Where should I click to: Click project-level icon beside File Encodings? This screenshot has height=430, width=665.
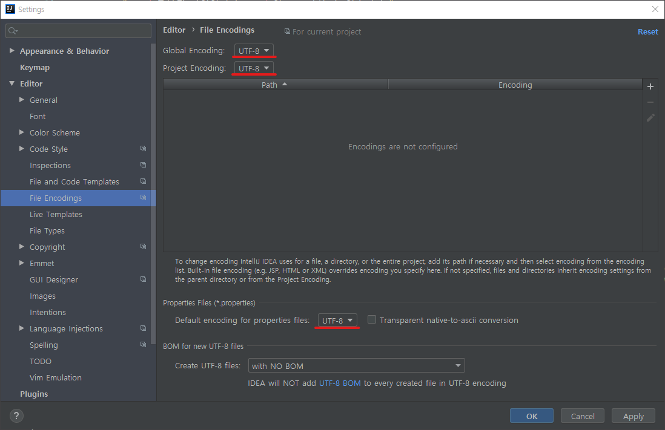(144, 198)
